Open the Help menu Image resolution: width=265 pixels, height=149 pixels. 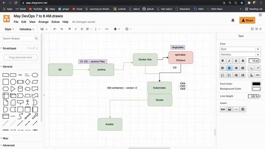tap(65, 22)
